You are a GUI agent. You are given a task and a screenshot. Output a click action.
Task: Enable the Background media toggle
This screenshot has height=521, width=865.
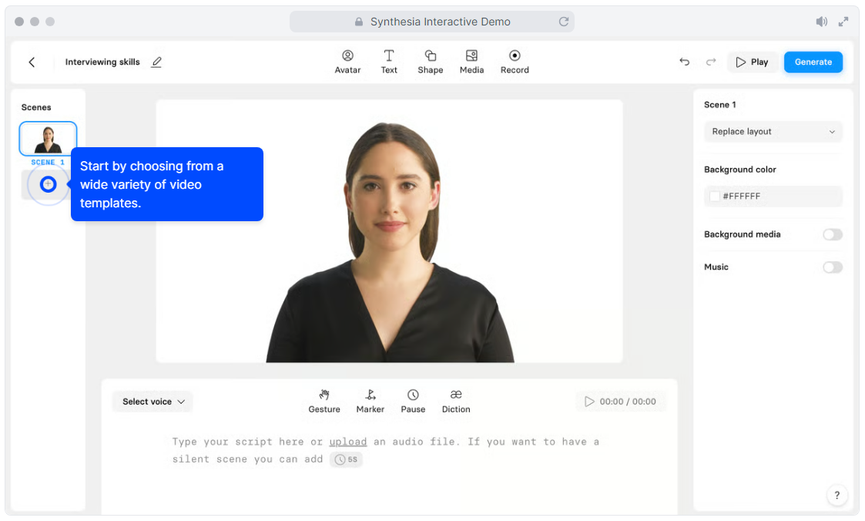click(x=832, y=234)
